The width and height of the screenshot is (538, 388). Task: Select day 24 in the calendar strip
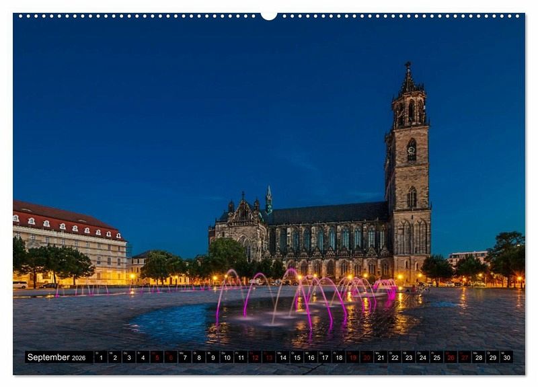coord(423,357)
